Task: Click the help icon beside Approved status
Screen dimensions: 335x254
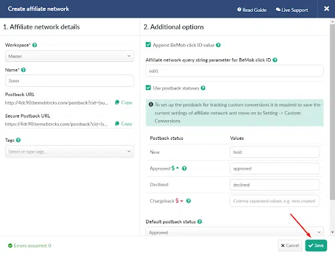Action: (185, 168)
